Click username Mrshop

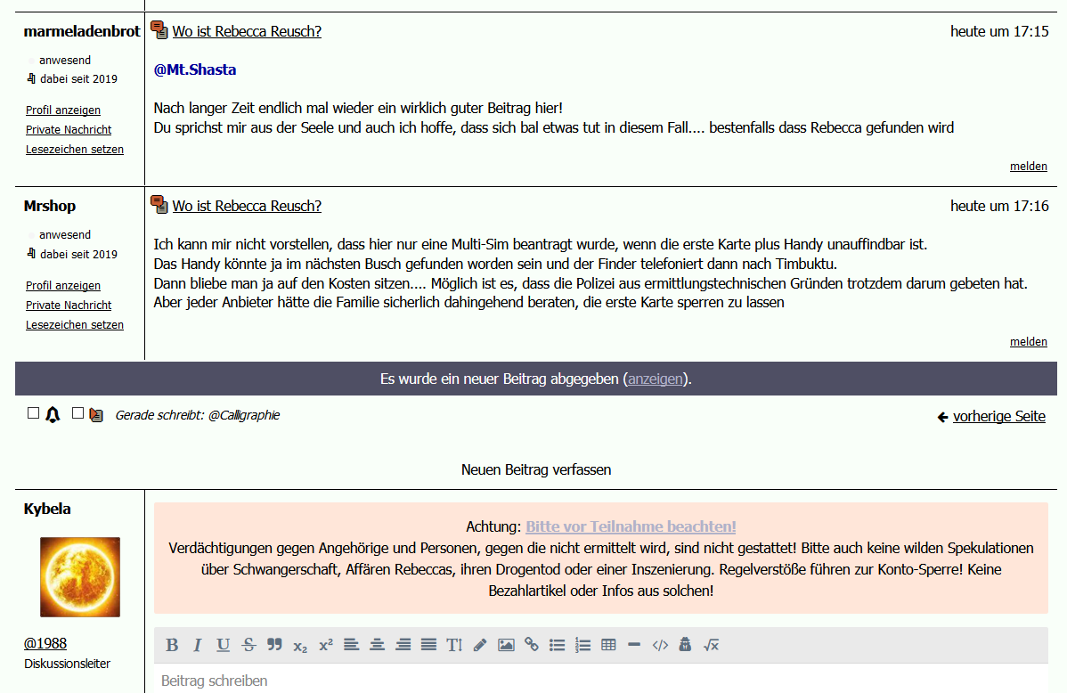click(50, 207)
